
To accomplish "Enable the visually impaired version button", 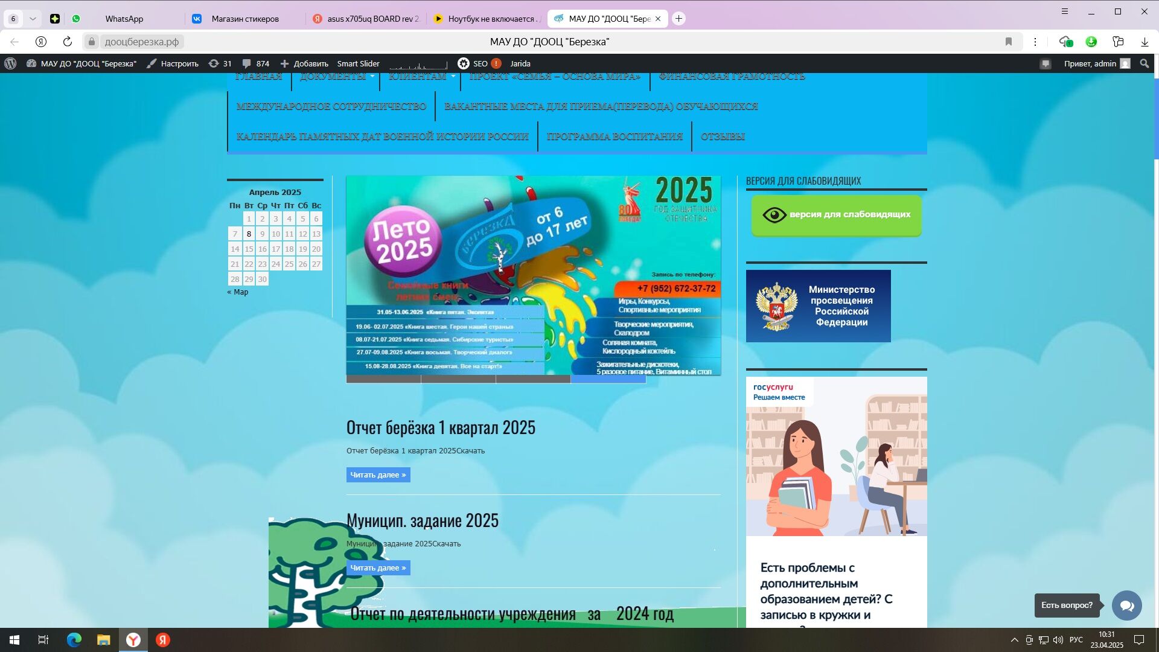I will (836, 215).
